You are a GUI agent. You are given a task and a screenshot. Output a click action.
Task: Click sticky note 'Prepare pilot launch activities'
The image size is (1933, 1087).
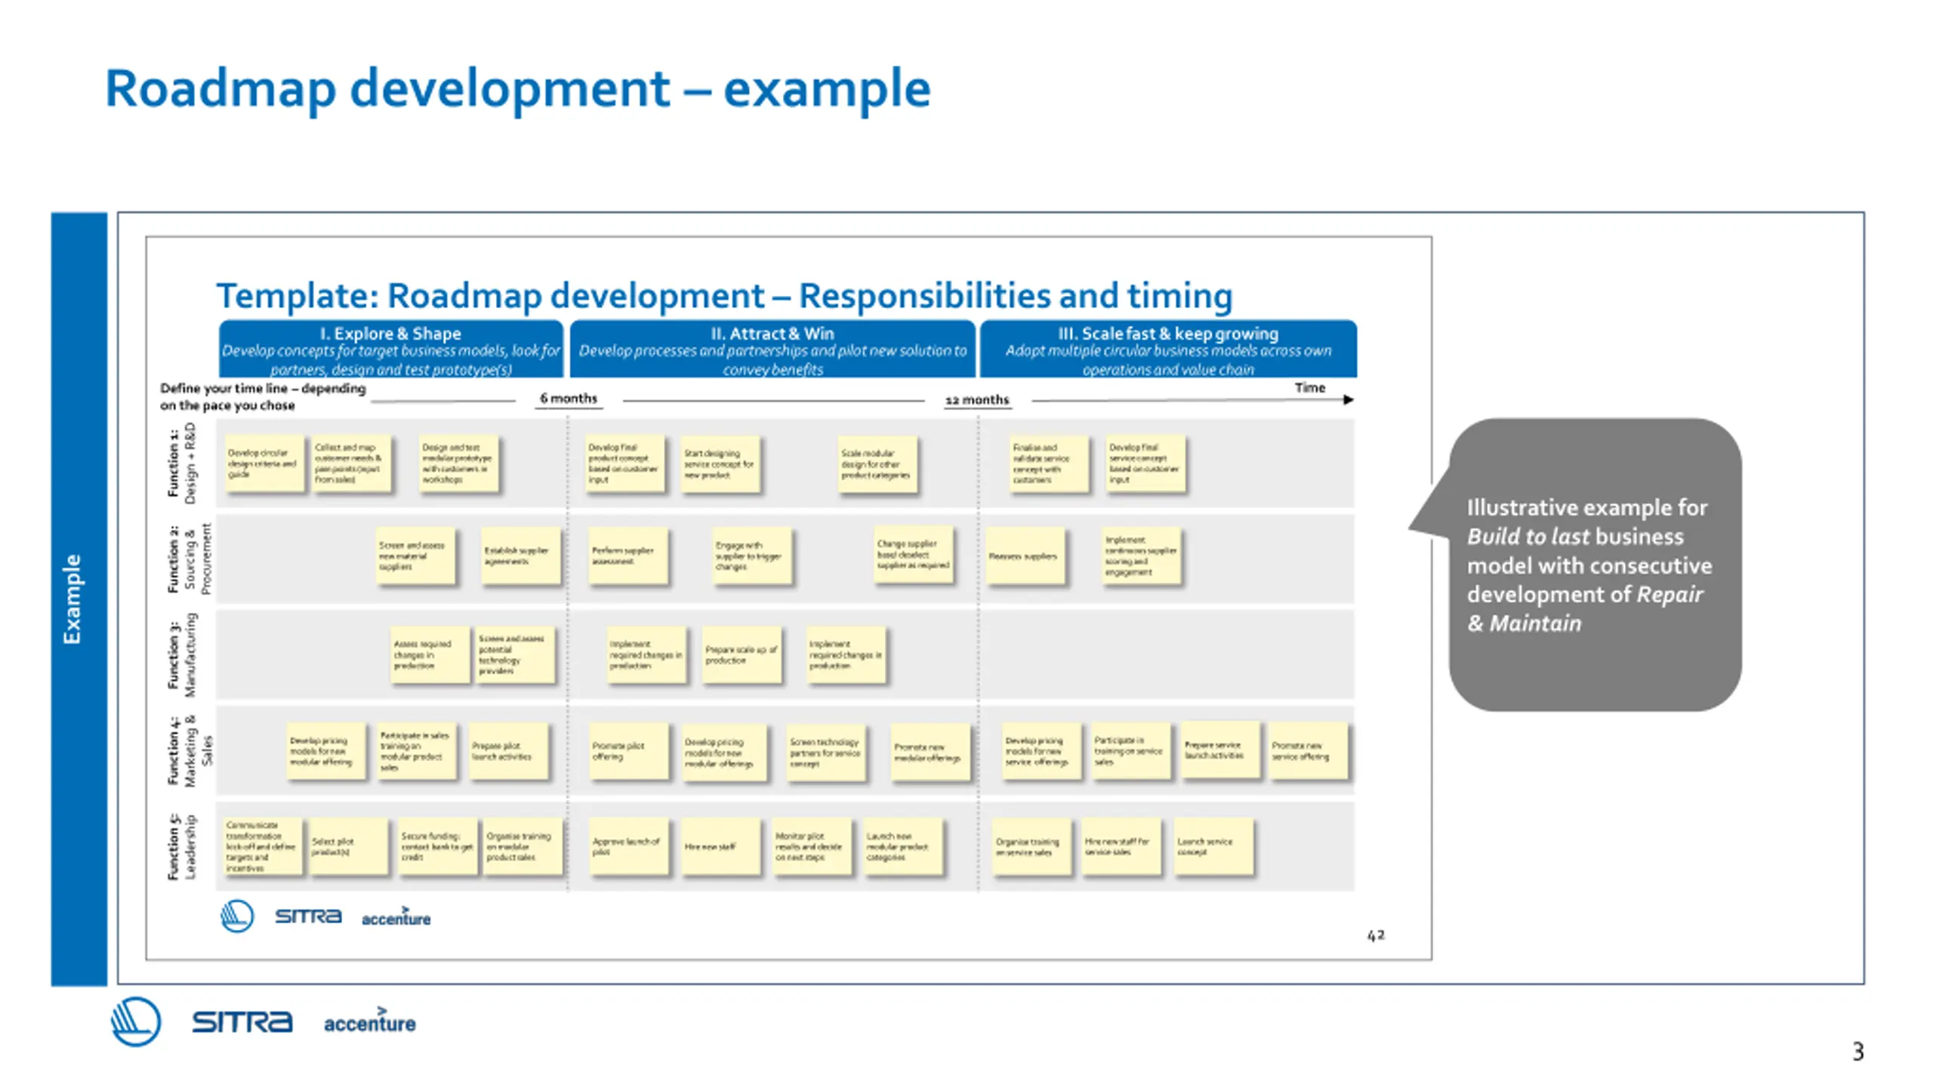[509, 751]
